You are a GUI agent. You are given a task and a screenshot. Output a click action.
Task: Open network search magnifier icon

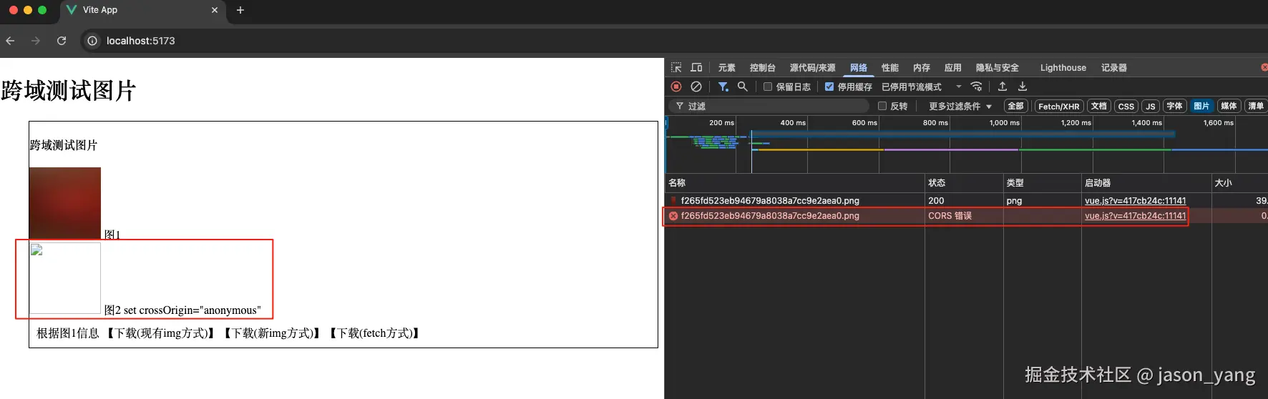[x=743, y=87]
